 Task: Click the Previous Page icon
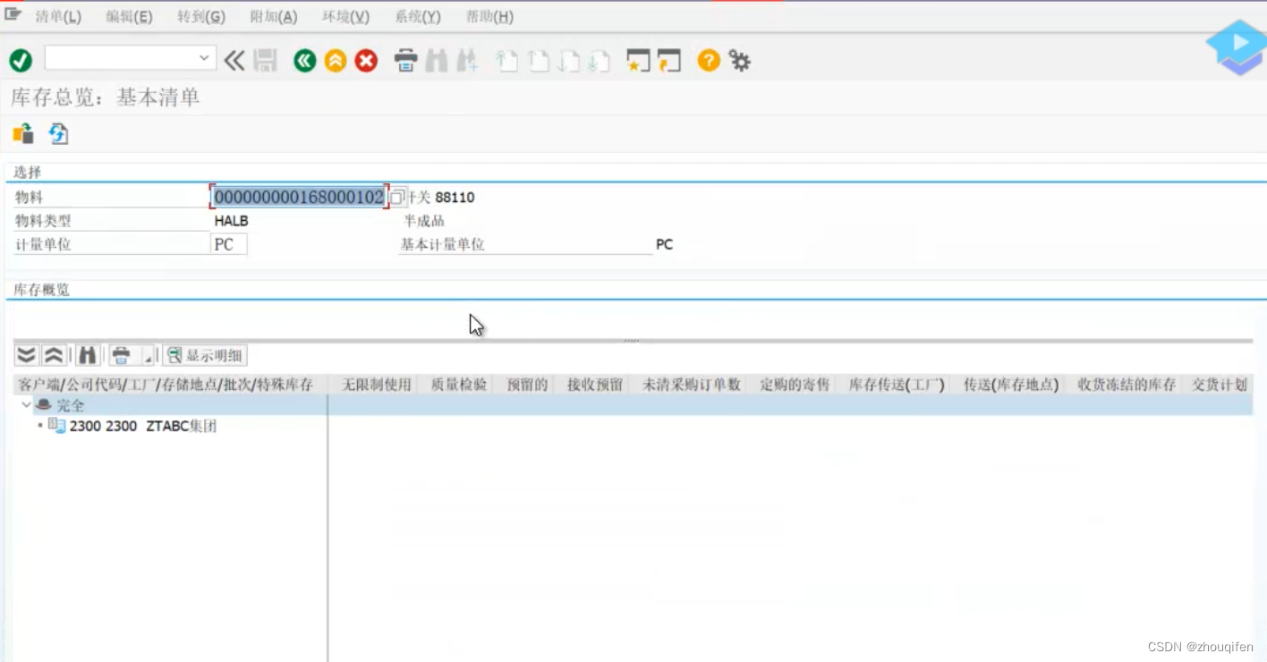[x=538, y=61]
